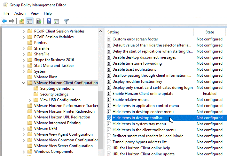The image size is (227, 156).
Task: Toggle the Show/Hide Action Pane icon
Action: click(x=56, y=21)
